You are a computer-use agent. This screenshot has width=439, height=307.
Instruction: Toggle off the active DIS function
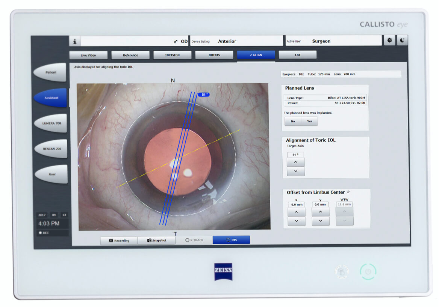tap(231, 240)
